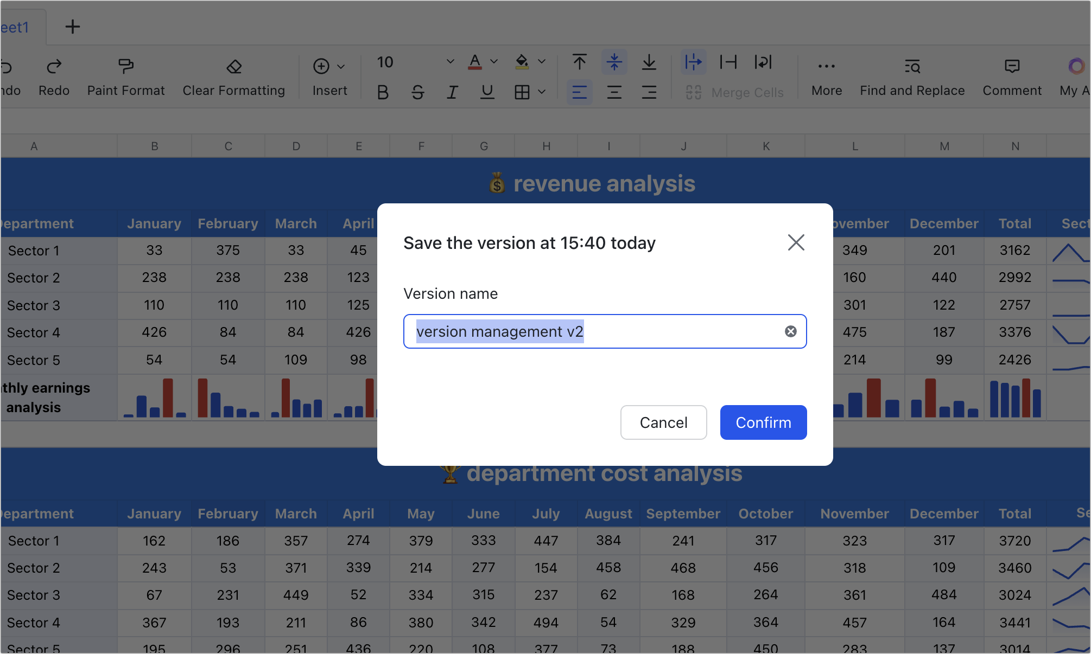Select the Paint Format tool

point(126,77)
